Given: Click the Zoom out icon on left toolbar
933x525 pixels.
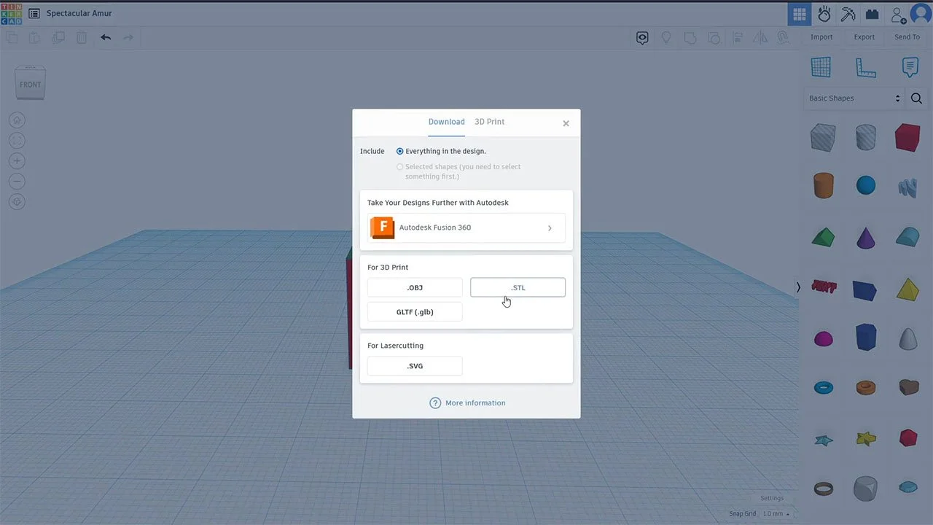Looking at the screenshot, I should point(17,181).
